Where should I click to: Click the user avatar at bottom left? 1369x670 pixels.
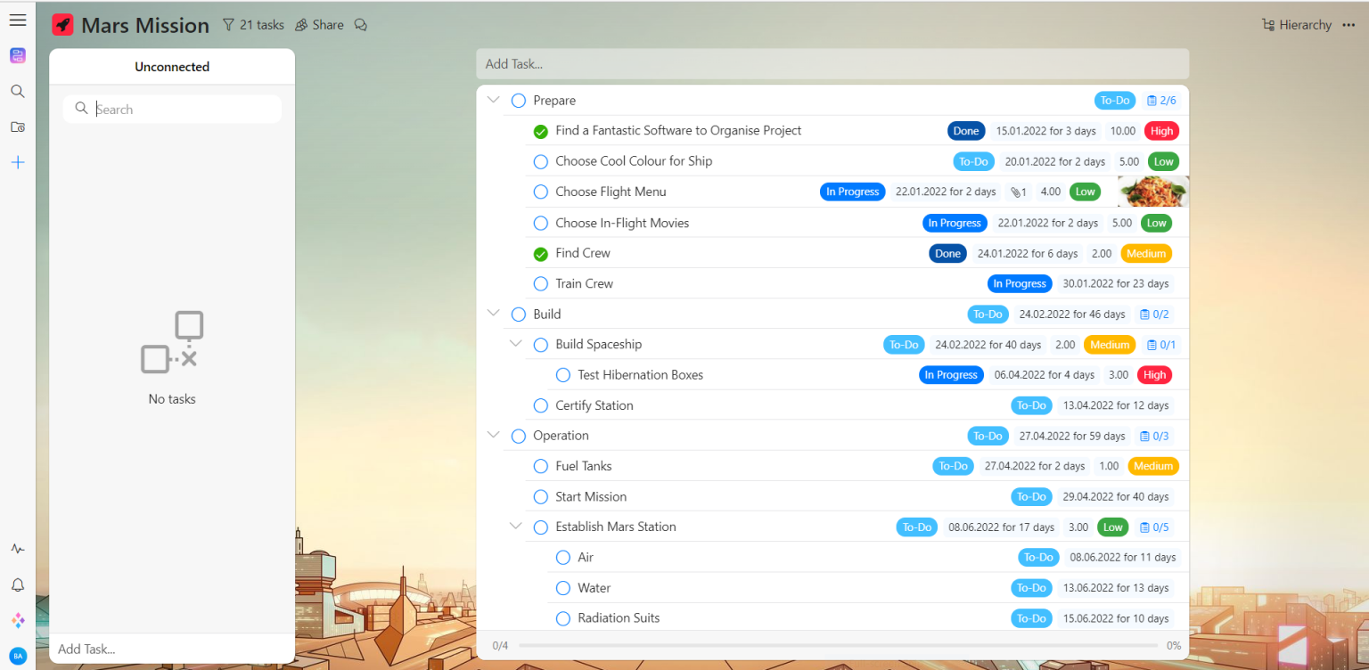pos(17,656)
